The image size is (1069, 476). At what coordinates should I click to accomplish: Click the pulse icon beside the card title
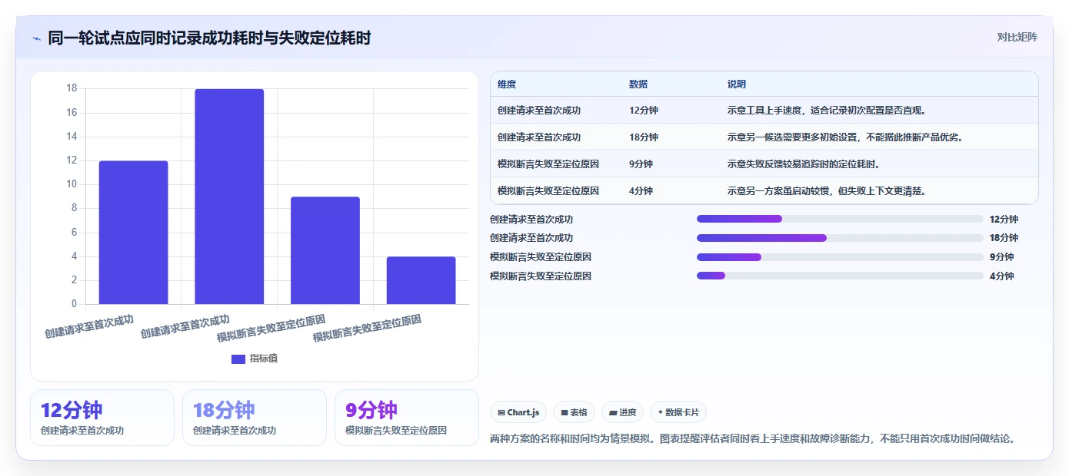coord(36,38)
